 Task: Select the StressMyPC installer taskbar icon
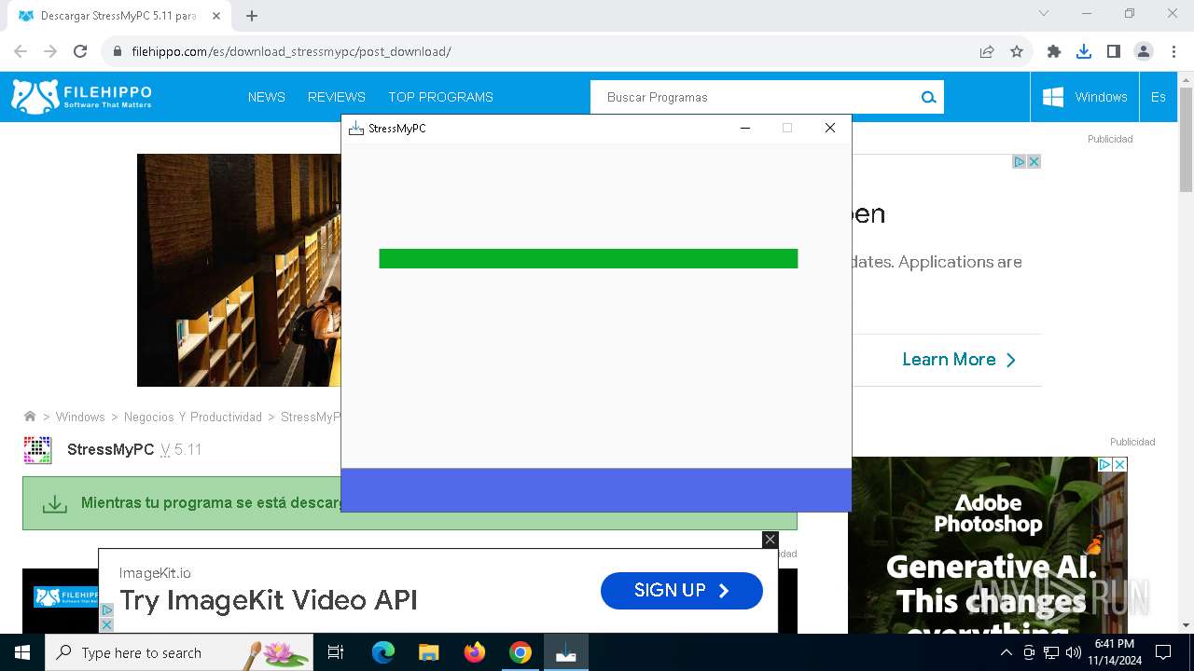(566, 652)
